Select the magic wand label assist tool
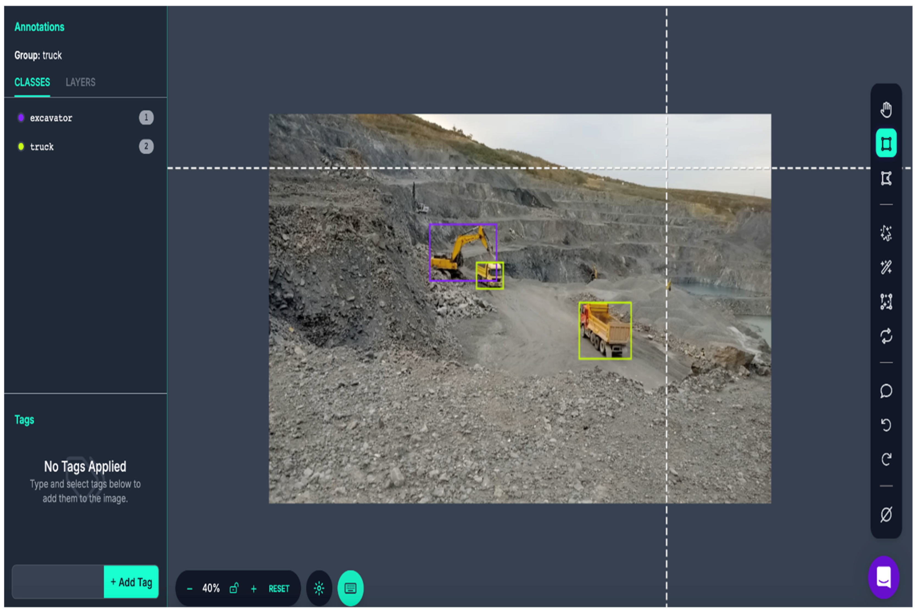 coord(886,267)
